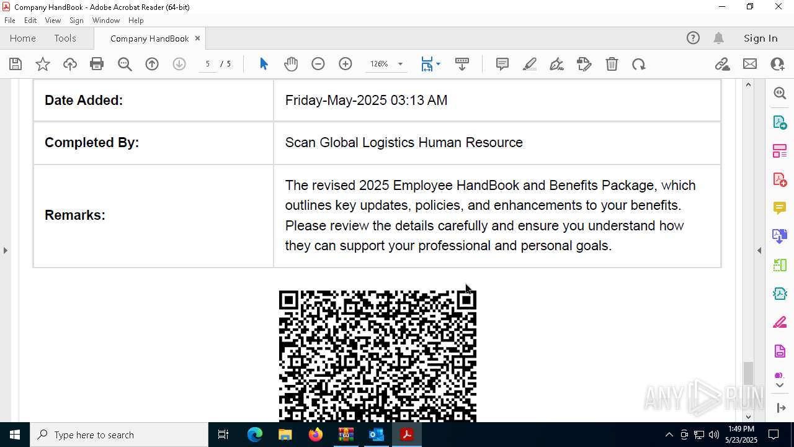Go to next page with down arrow
The width and height of the screenshot is (794, 447).
pos(179,64)
